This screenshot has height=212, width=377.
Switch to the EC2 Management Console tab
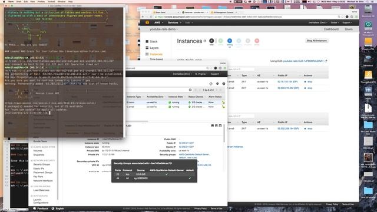click(x=223, y=12)
